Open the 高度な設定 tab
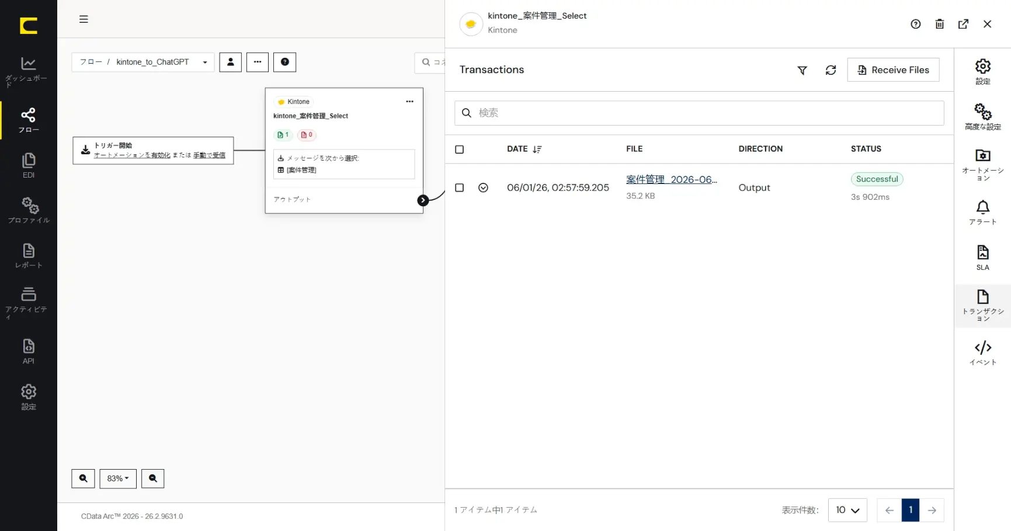The width and height of the screenshot is (1011, 531). (983, 117)
